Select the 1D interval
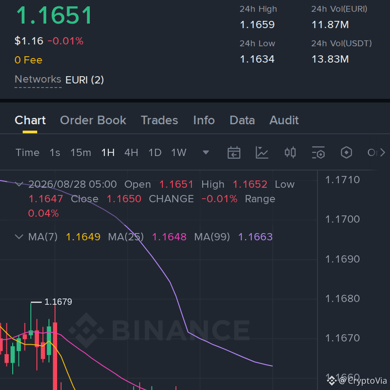This screenshot has height=390, width=390. coord(155,152)
